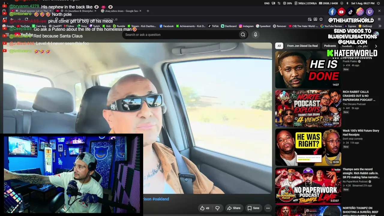Open the Achievements - Kick bookmark
Screen dimensions: 384x216
point(191,26)
